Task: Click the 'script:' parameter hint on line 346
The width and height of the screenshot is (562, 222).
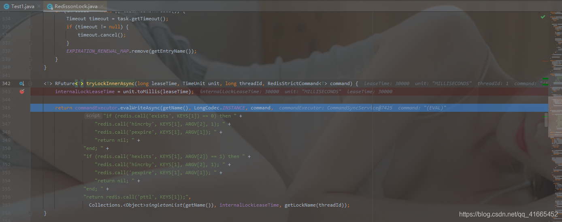Action: tap(93, 116)
